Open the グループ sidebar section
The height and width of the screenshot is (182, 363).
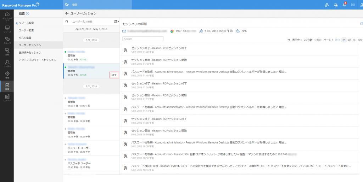point(7,40)
